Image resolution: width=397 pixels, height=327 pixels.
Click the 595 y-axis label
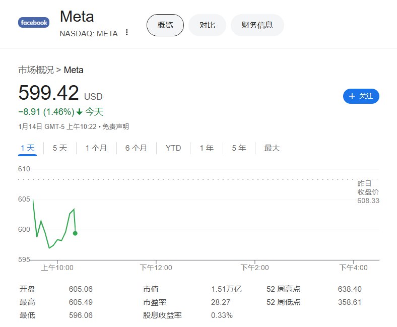click(x=24, y=259)
